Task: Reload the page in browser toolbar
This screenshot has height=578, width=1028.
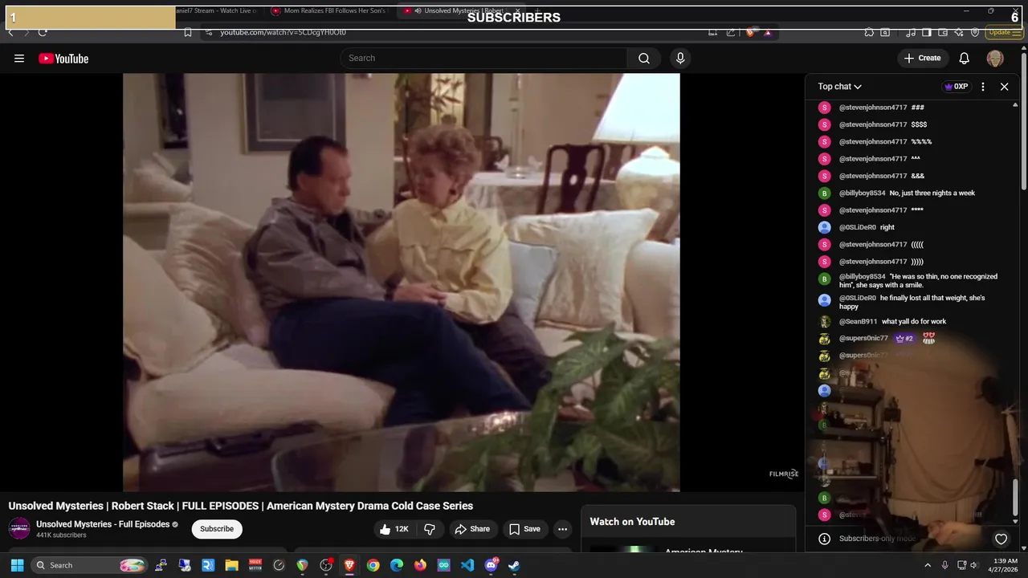Action: 43,32
